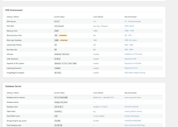Click the 'InnoDB (Avoid MyISAM)' recommendation
The height and width of the screenshot is (127, 178).
coord(133,121)
